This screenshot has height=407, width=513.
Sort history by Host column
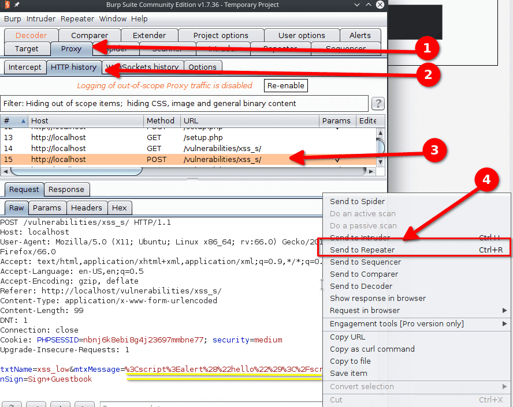point(85,120)
